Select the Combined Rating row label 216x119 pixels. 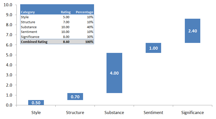pos(34,42)
